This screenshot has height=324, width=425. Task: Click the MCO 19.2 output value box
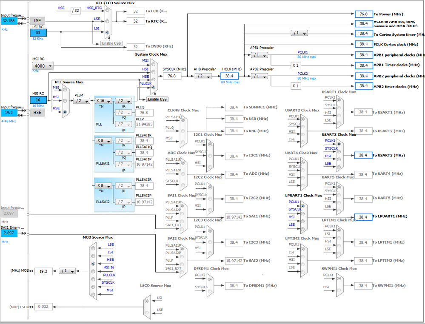(44, 271)
